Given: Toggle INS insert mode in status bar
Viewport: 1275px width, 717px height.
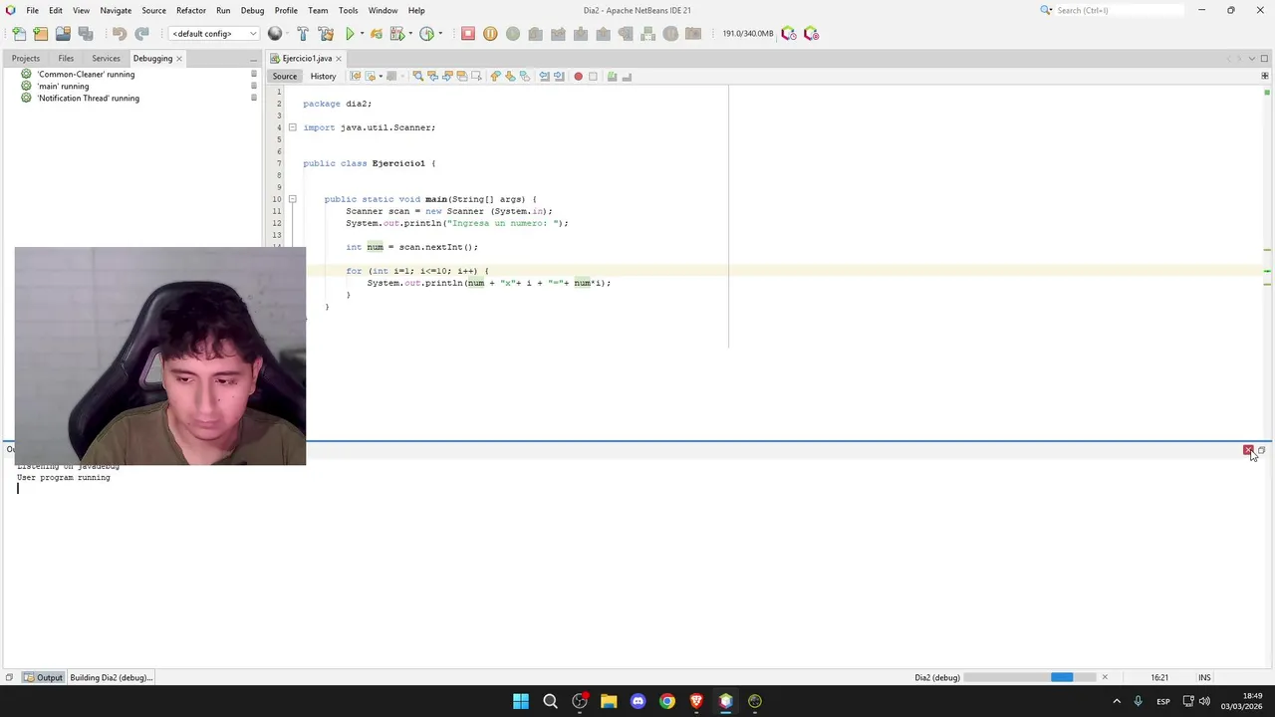Looking at the screenshot, I should 1204,677.
